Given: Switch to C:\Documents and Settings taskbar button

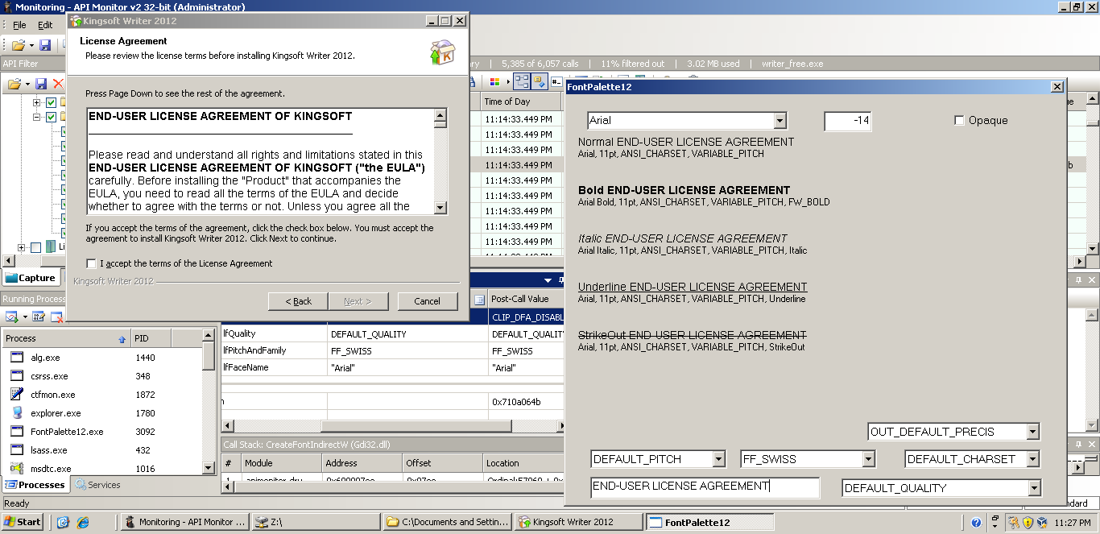Looking at the screenshot, I should [447, 522].
